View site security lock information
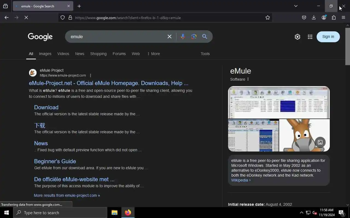Image resolution: width=350 pixels, height=218 pixels. pos(70,17)
